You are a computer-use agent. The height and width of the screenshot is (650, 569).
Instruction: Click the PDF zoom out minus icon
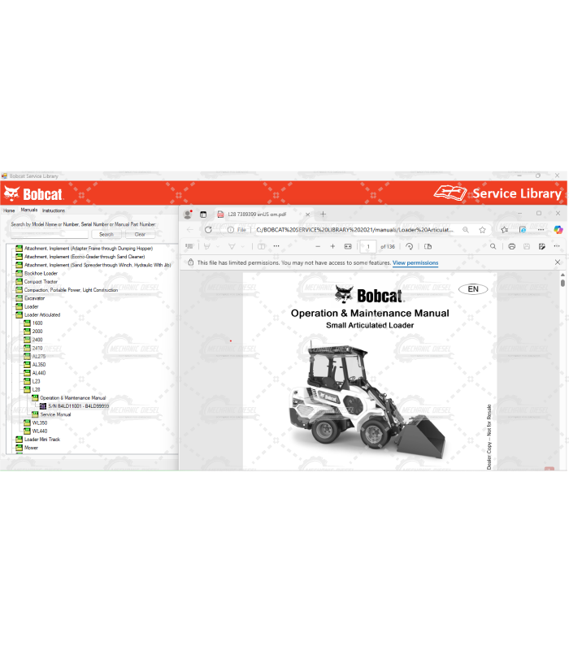tap(318, 246)
